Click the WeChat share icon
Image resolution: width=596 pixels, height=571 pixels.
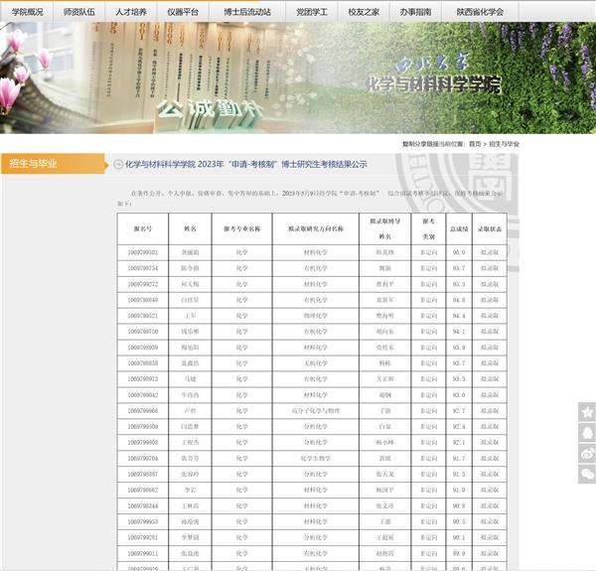click(587, 475)
